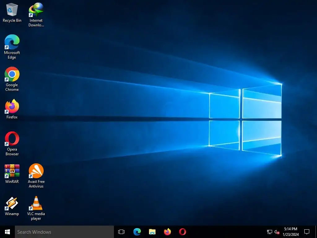Select the Recycle Bin desktop icon

click(12, 13)
